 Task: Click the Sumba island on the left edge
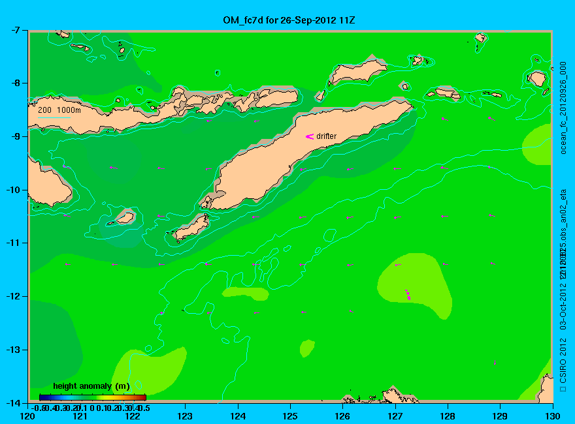click(48, 185)
